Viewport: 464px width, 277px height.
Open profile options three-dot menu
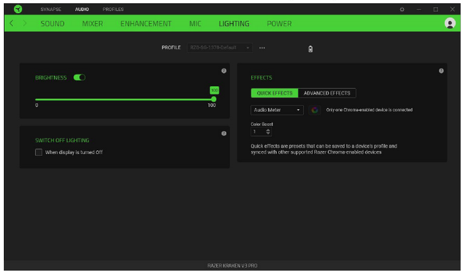262,48
